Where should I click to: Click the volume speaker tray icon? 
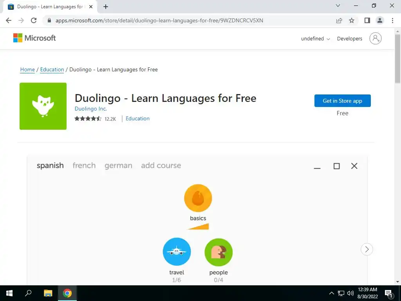(x=350, y=293)
